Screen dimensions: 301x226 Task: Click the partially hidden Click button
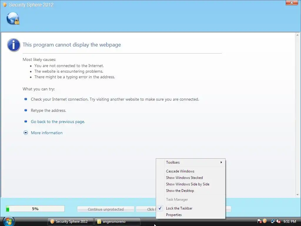click(146, 209)
